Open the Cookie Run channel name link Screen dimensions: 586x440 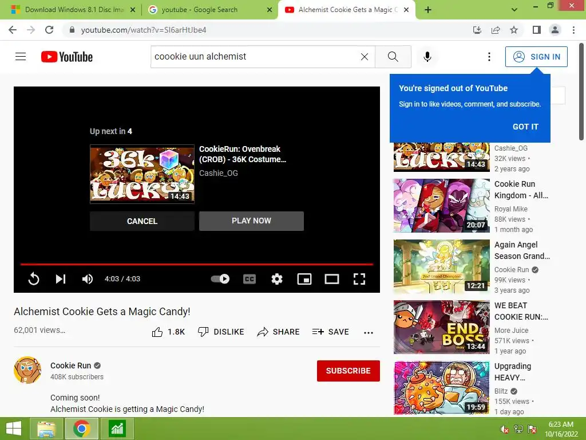[x=70, y=366]
